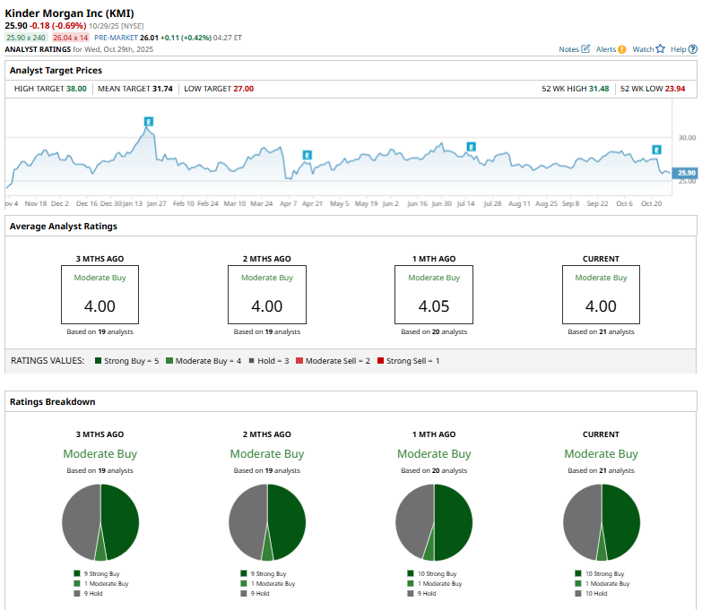Open the Help question mark icon
This screenshot has height=610, width=702.
[x=693, y=49]
